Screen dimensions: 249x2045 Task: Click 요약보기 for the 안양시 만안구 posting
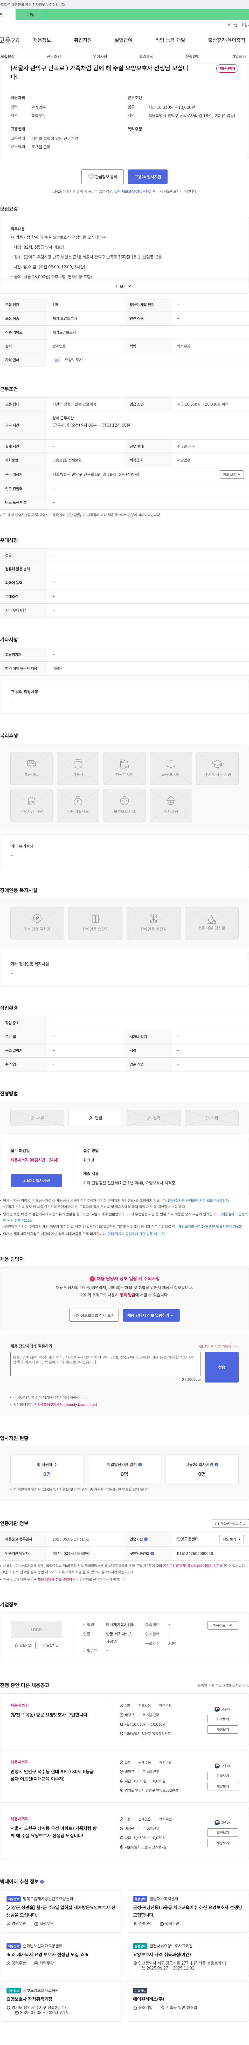point(223,1776)
